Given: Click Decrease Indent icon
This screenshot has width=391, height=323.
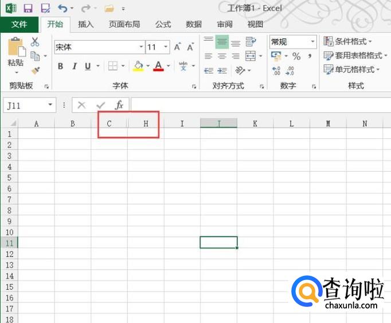Looking at the screenshot, I should (x=209, y=71).
